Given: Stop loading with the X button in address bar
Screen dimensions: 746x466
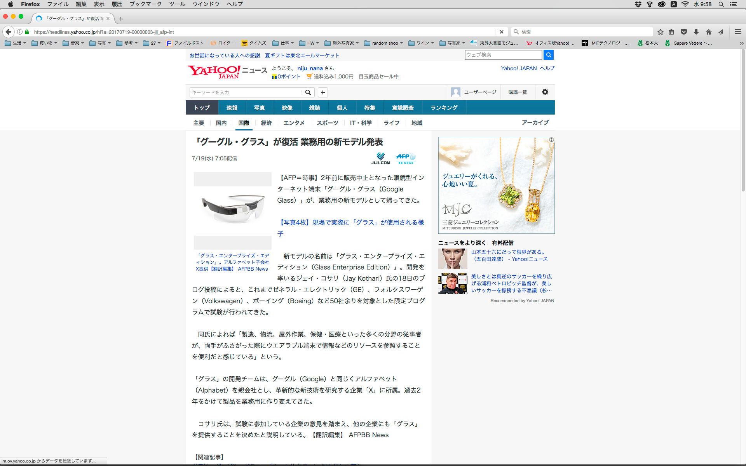Looking at the screenshot, I should [502, 32].
